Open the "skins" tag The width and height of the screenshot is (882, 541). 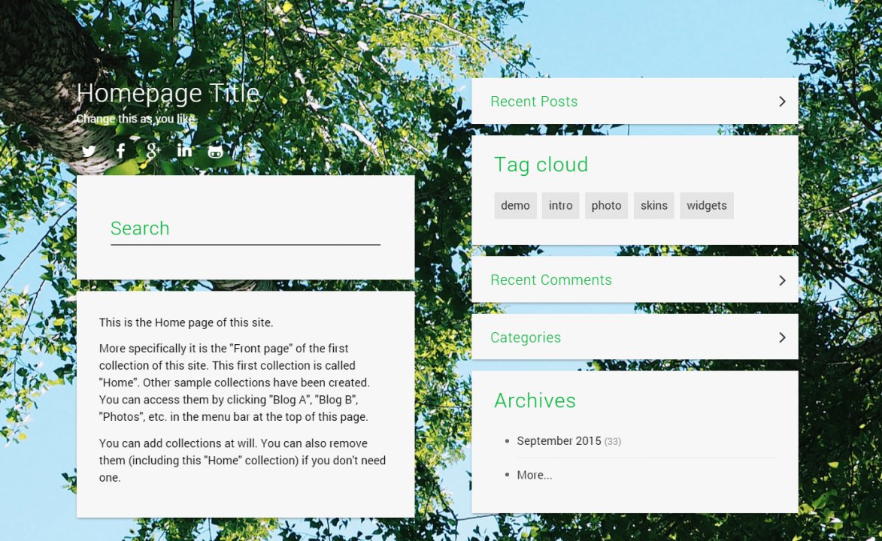pyautogui.click(x=653, y=205)
